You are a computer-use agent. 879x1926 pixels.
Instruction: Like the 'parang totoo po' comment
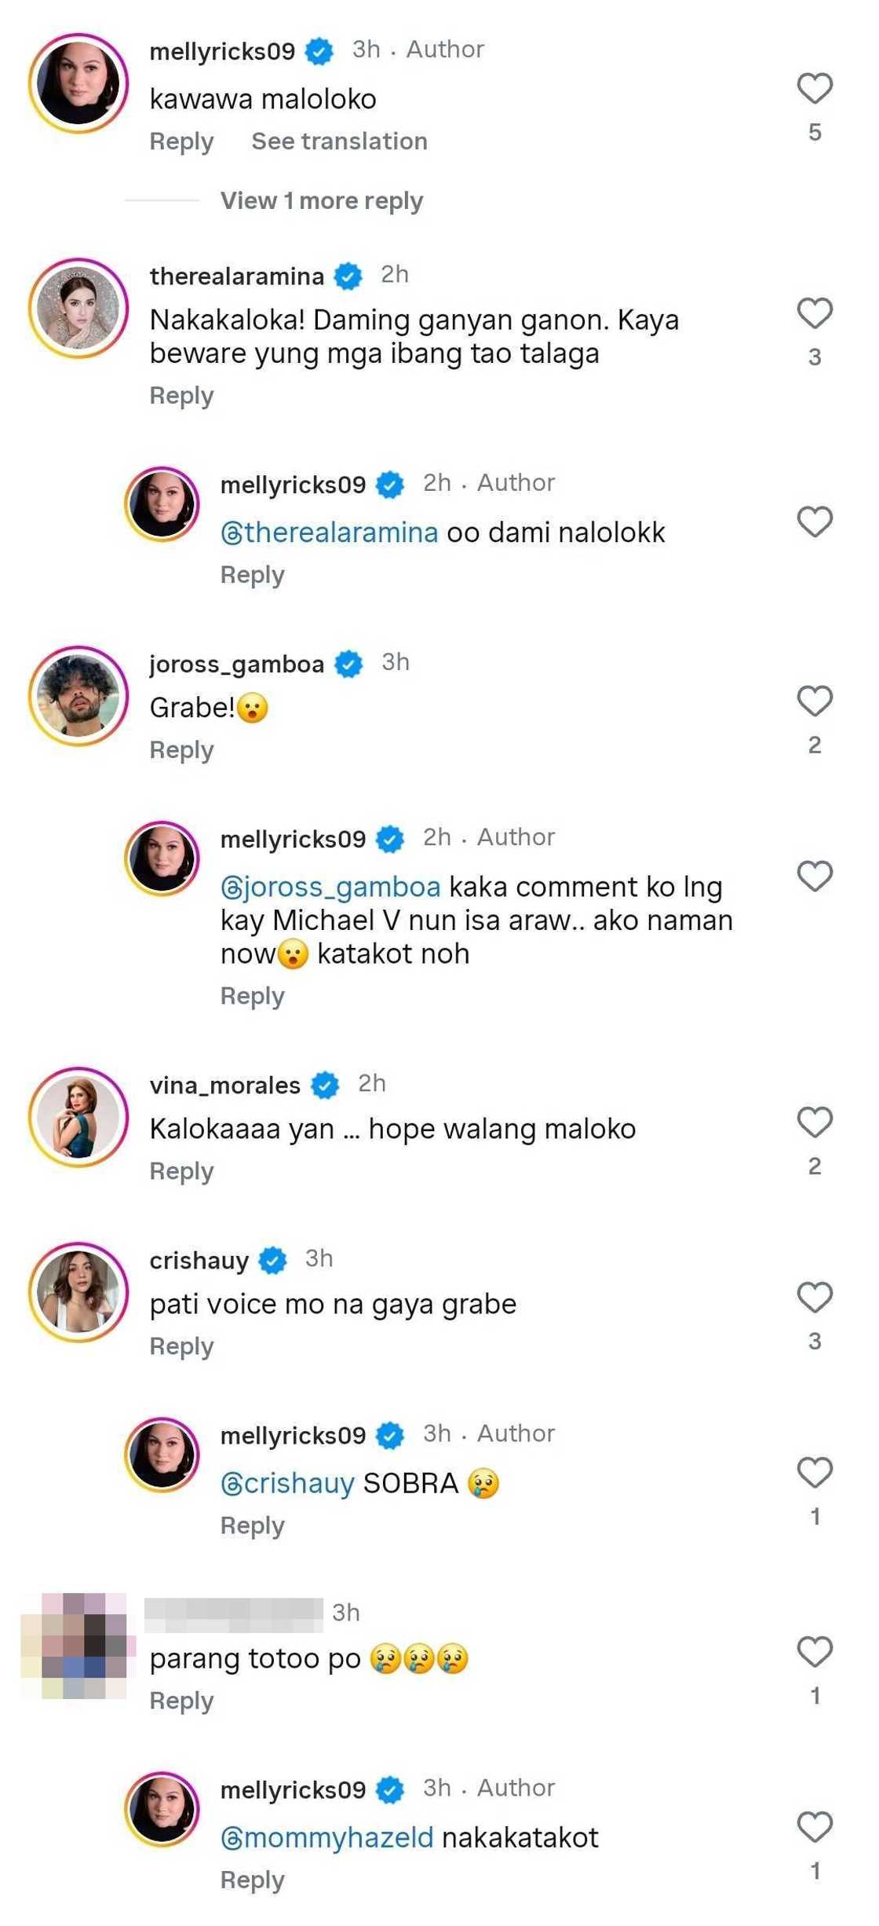tap(815, 1651)
